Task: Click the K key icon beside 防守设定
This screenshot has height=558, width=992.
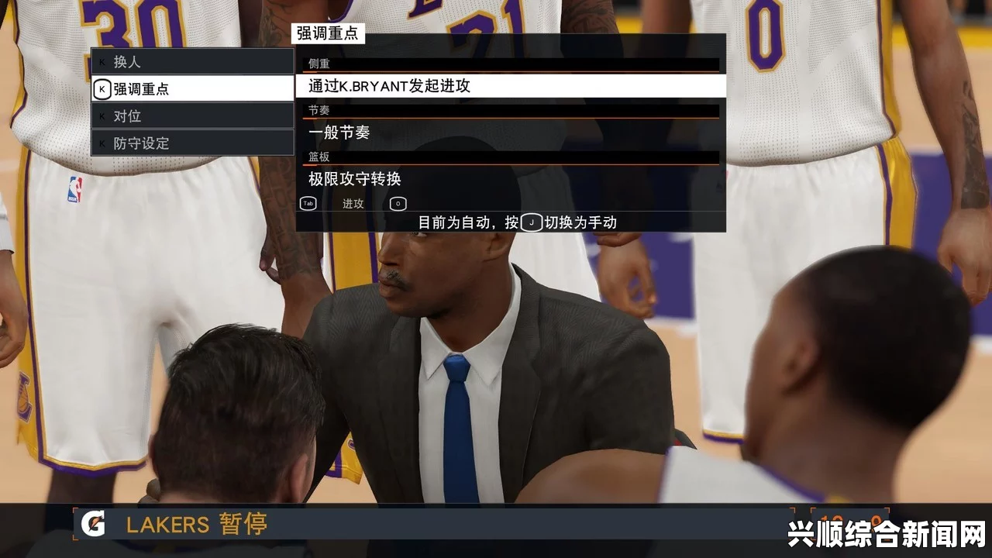Action: (x=102, y=143)
